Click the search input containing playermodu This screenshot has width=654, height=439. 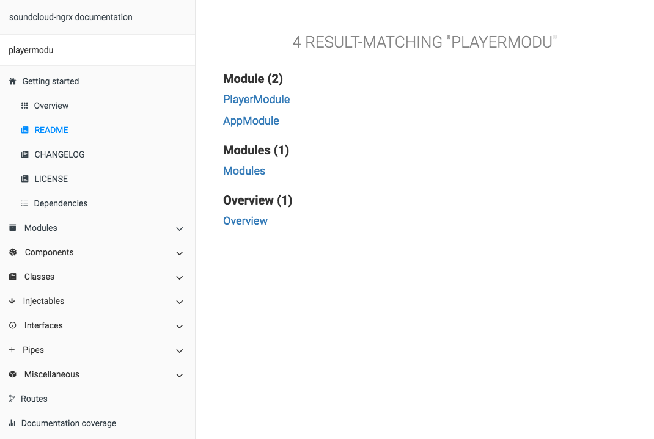pyautogui.click(x=98, y=49)
